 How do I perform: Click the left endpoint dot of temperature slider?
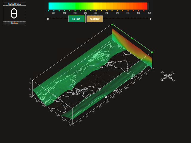(48, 19)
